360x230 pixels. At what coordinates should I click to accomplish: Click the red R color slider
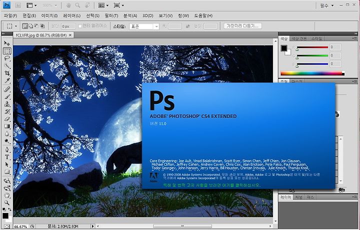click(312, 47)
